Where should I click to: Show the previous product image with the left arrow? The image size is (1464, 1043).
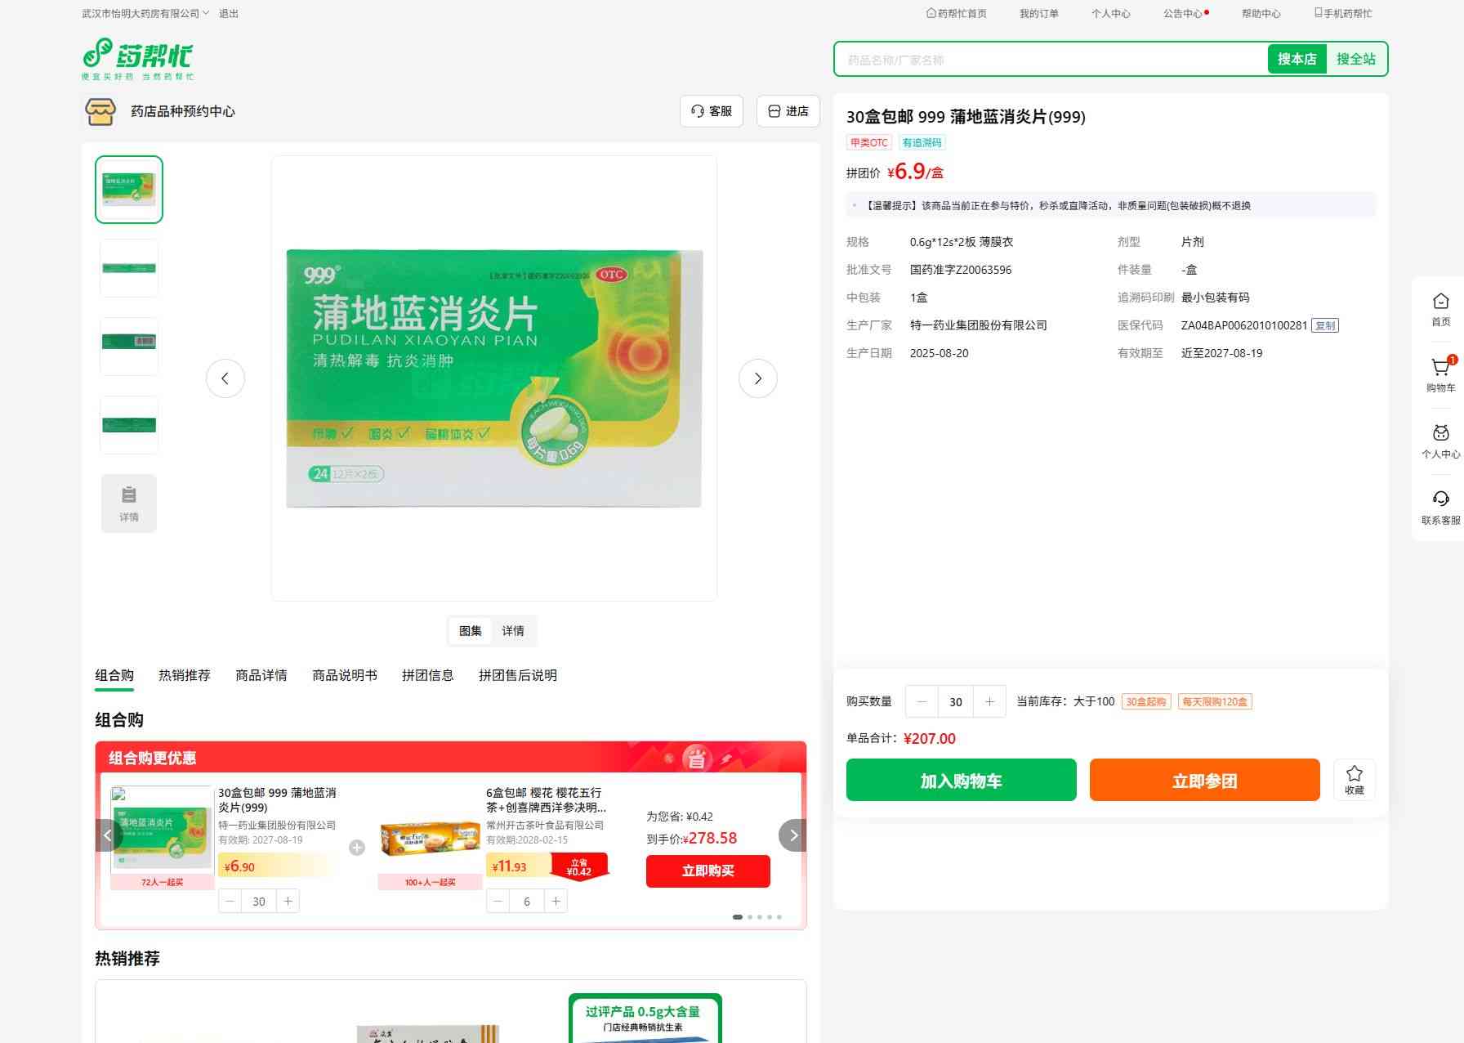[x=225, y=378]
